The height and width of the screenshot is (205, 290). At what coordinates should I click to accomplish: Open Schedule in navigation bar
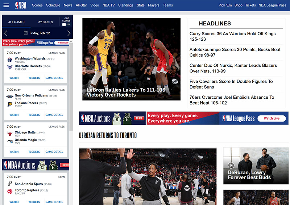[x=53, y=5]
